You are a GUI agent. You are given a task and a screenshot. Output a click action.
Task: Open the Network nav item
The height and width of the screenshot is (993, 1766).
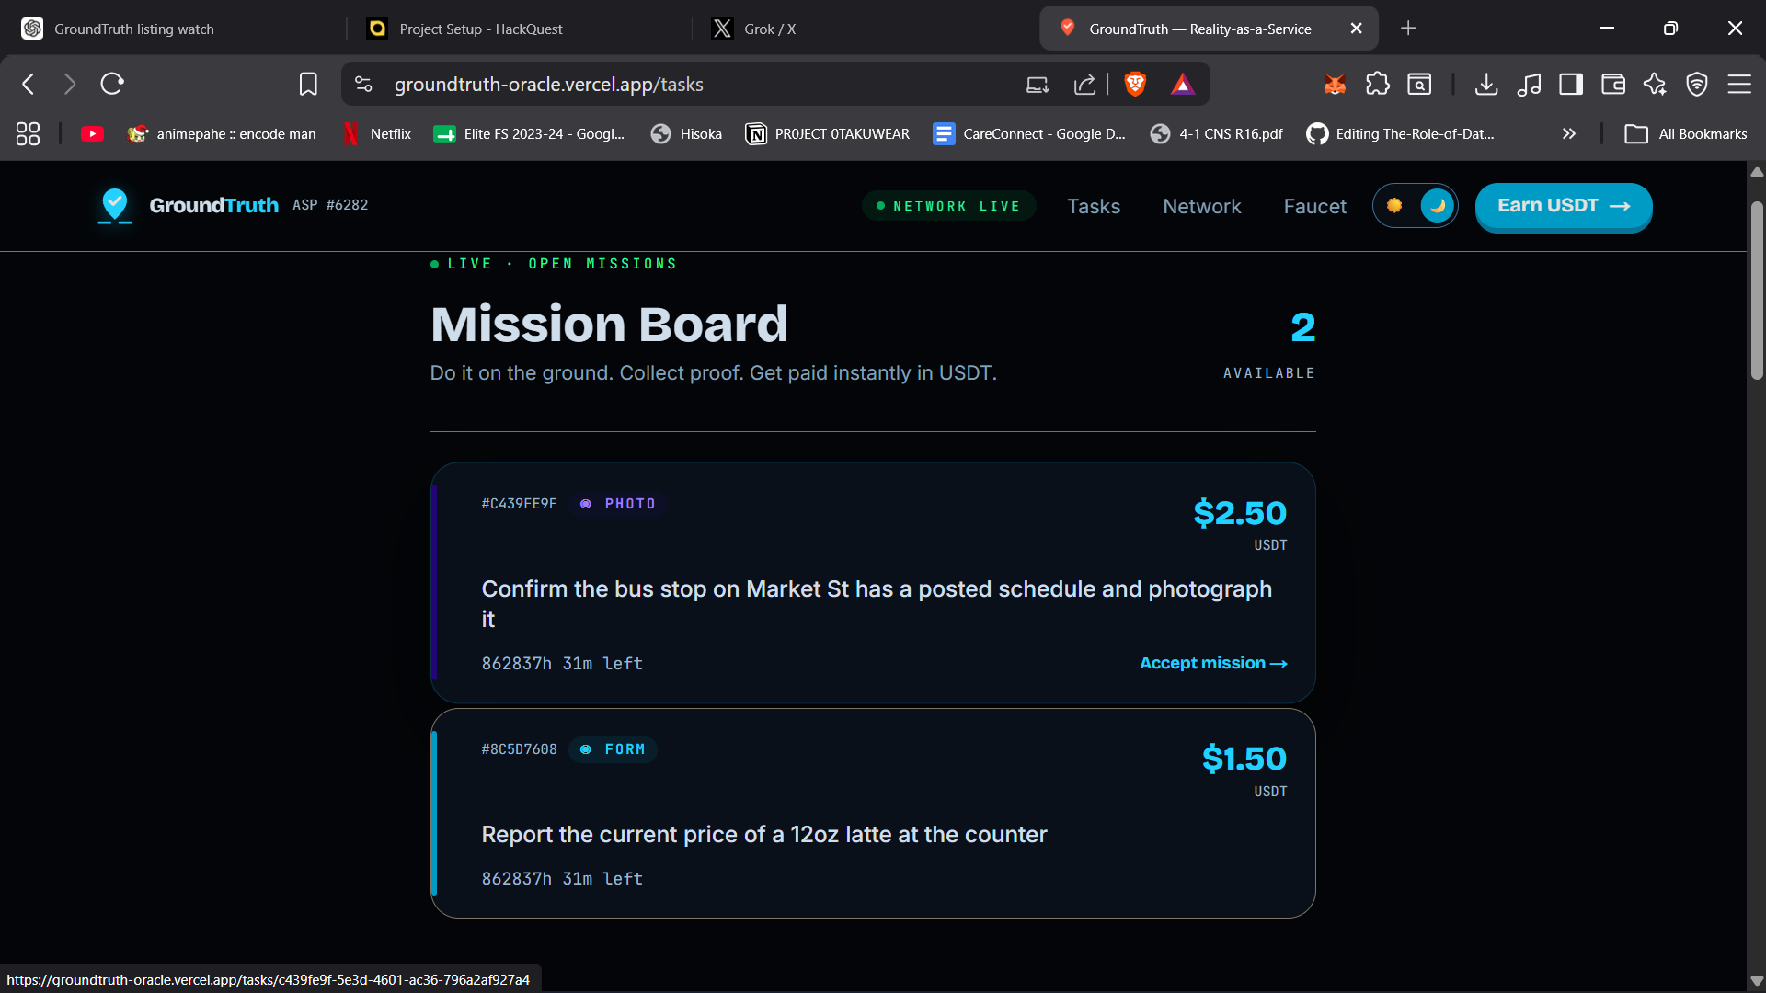click(x=1201, y=206)
